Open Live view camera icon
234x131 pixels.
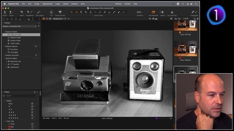click(x=51, y=12)
